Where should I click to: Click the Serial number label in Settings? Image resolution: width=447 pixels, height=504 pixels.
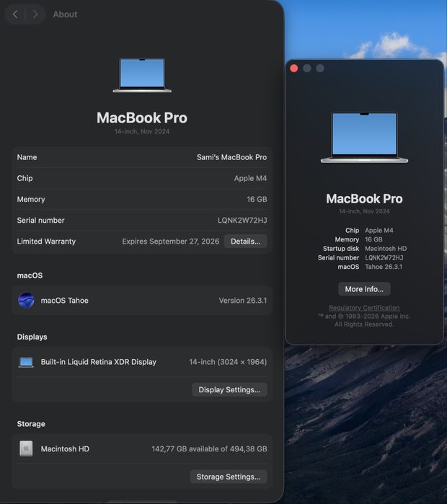pos(41,220)
